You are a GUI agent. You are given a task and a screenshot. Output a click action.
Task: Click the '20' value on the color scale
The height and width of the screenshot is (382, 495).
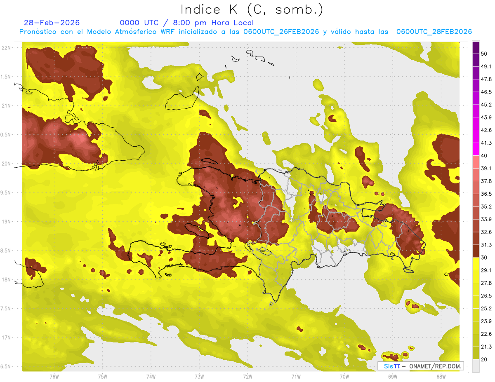pyautogui.click(x=484, y=359)
